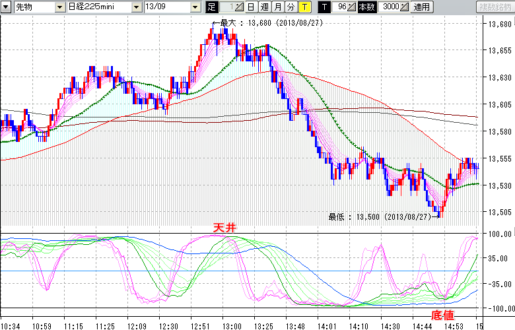515x330 pixels.
Task: Switch to monthly 月 chart timeframe
Action: point(277,7)
